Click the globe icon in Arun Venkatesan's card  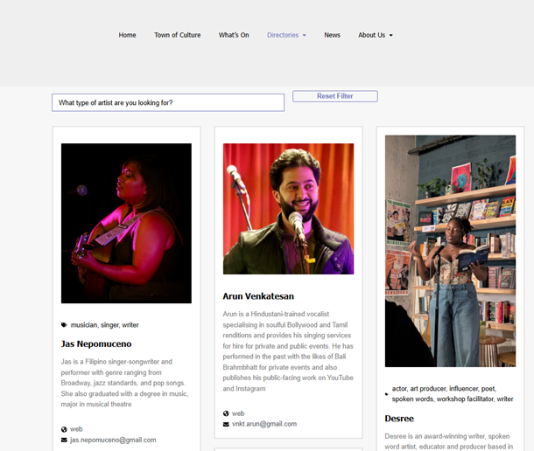click(226, 413)
